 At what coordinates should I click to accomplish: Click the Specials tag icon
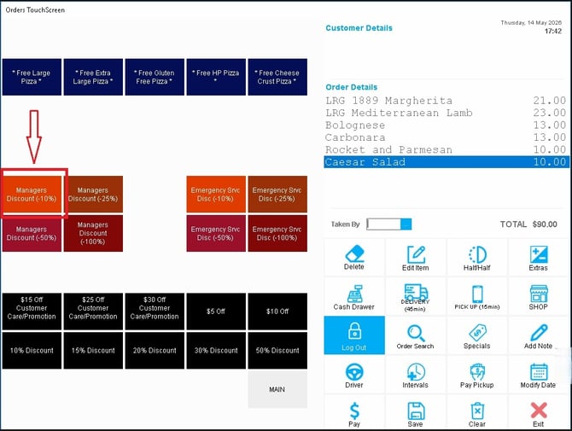(x=477, y=333)
